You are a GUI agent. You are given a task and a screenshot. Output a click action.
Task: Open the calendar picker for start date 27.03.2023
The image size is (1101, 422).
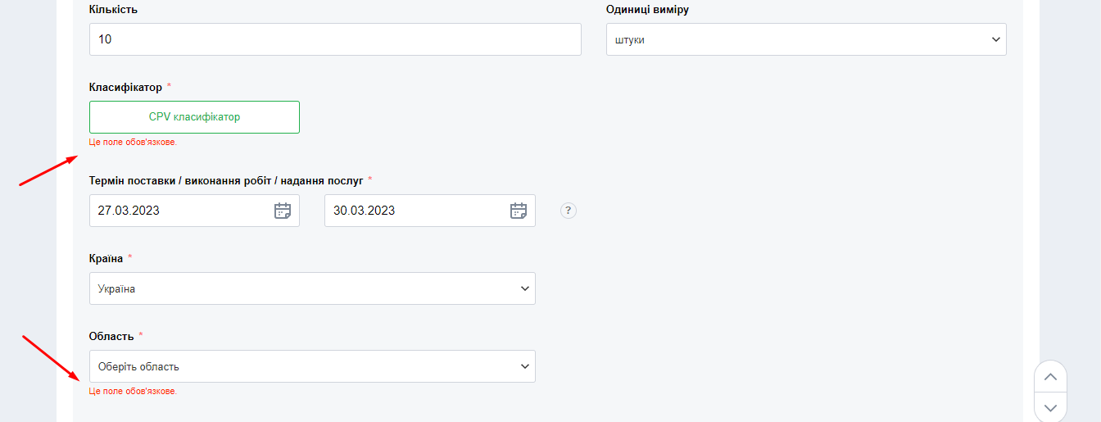282,211
